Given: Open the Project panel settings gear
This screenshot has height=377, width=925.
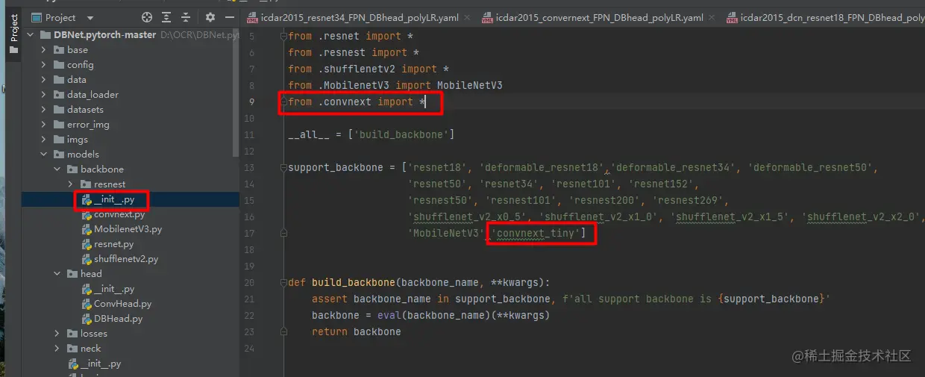Looking at the screenshot, I should click(x=210, y=17).
